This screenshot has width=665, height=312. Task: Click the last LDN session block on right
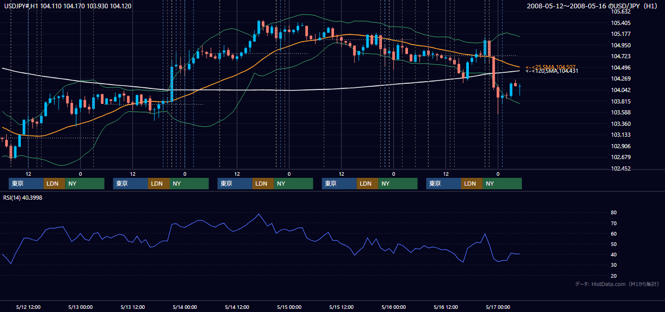(471, 184)
